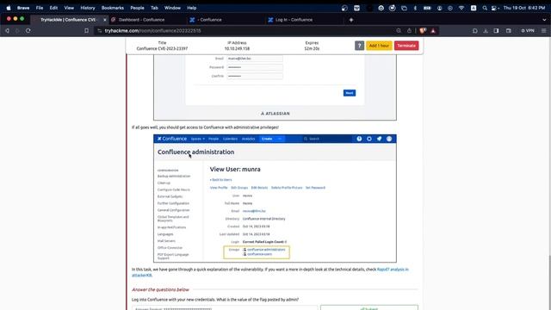Click the share icon in address bar

[x=409, y=31]
